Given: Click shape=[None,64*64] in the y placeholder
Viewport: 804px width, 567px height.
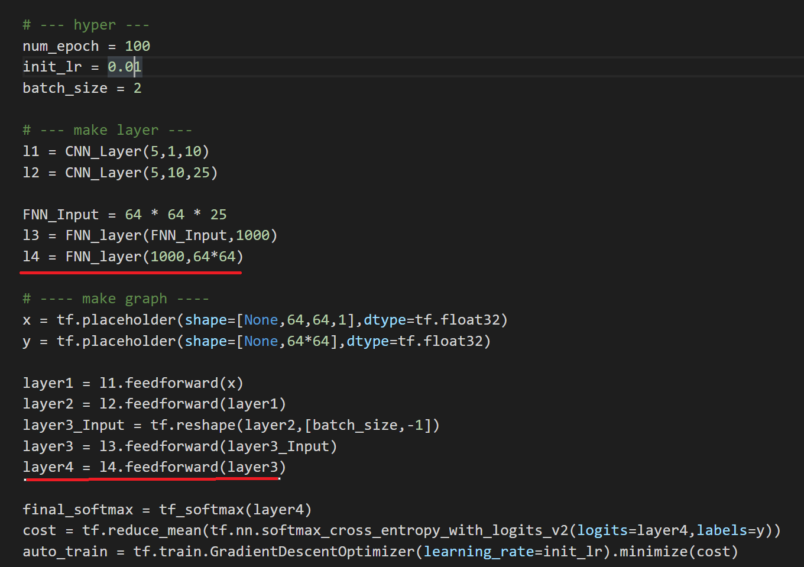Looking at the screenshot, I should click(x=261, y=341).
